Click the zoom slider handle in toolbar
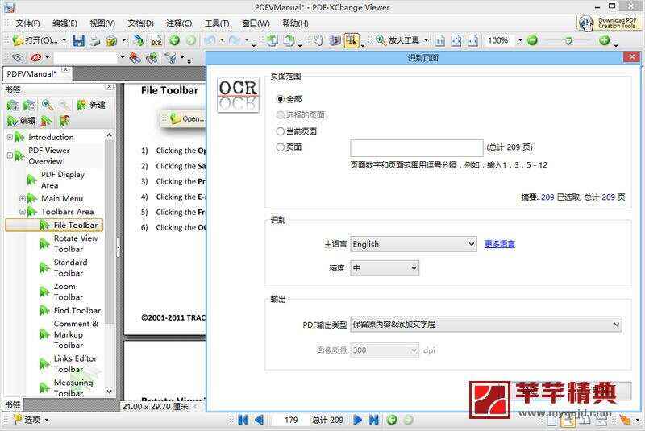The width and height of the screenshot is (645, 431). click(x=568, y=40)
